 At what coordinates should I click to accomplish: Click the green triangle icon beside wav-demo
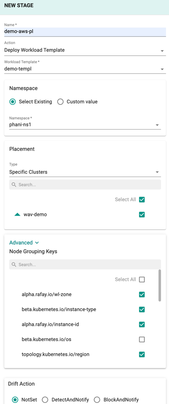point(17,214)
